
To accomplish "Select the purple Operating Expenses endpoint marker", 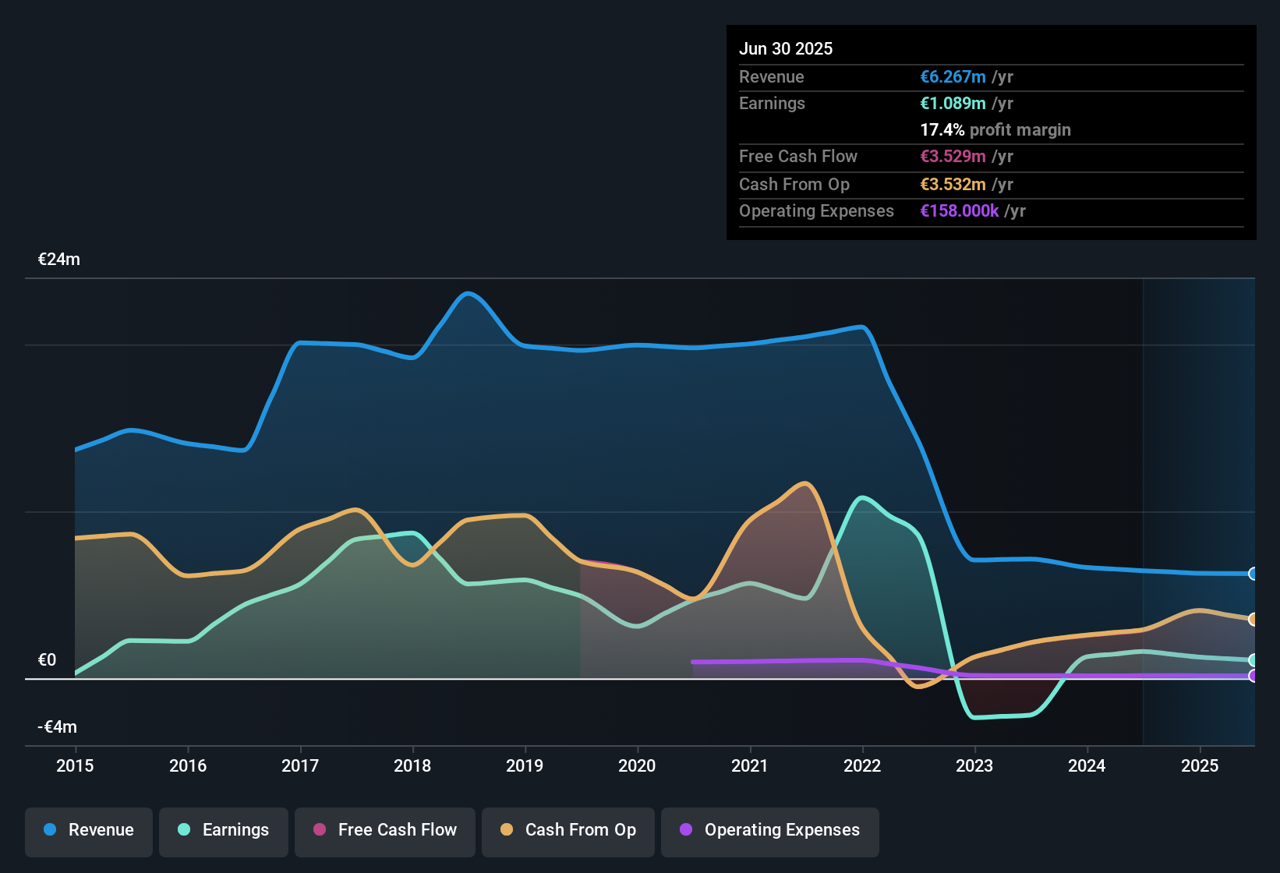I will coord(1253,676).
